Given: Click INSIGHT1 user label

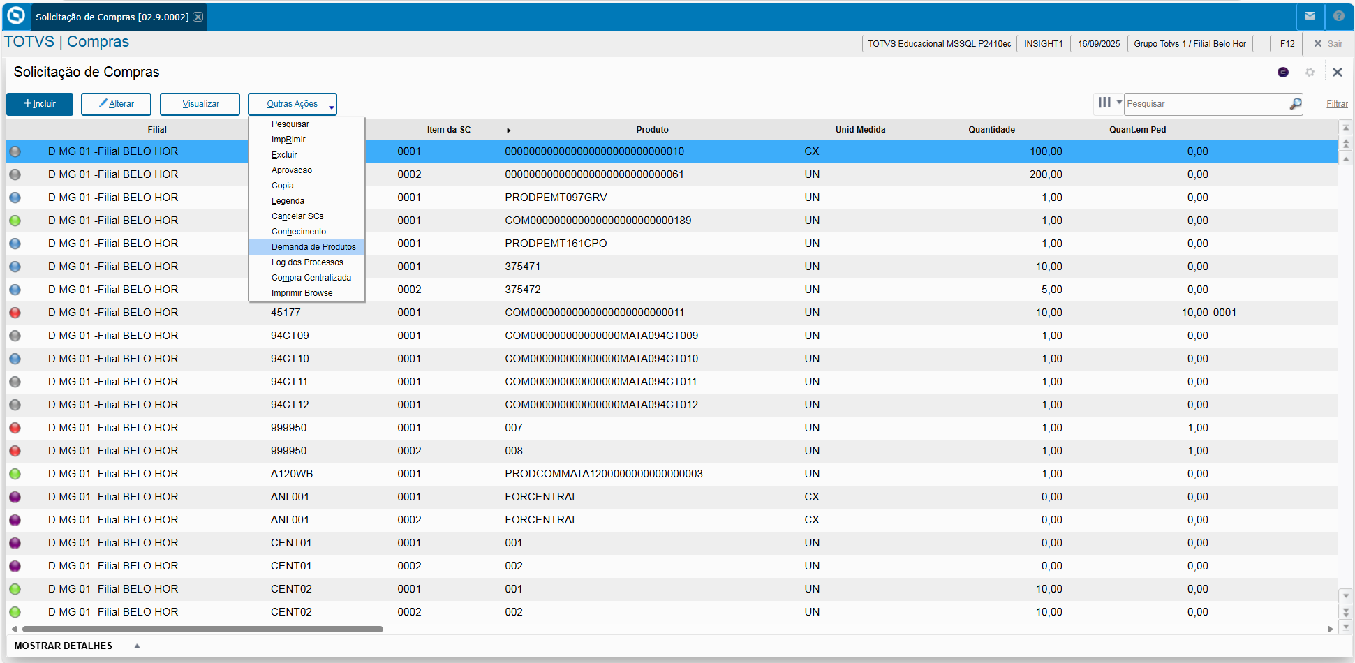Looking at the screenshot, I should point(1043,44).
